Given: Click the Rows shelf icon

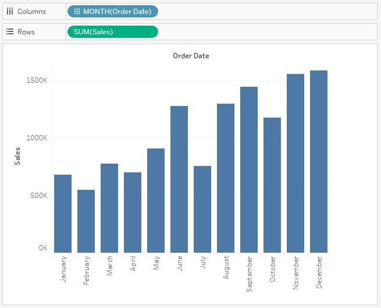Looking at the screenshot, I should pyautogui.click(x=9, y=32).
